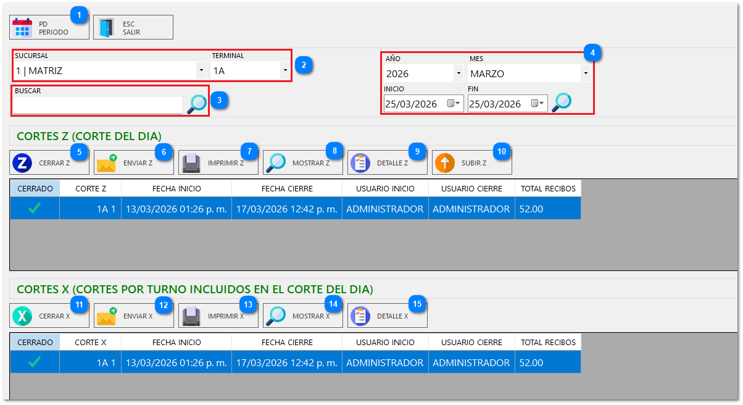Click Fecha Cierre header in Cortes X table
Image resolution: width=743 pixels, height=405 pixels.
click(287, 342)
